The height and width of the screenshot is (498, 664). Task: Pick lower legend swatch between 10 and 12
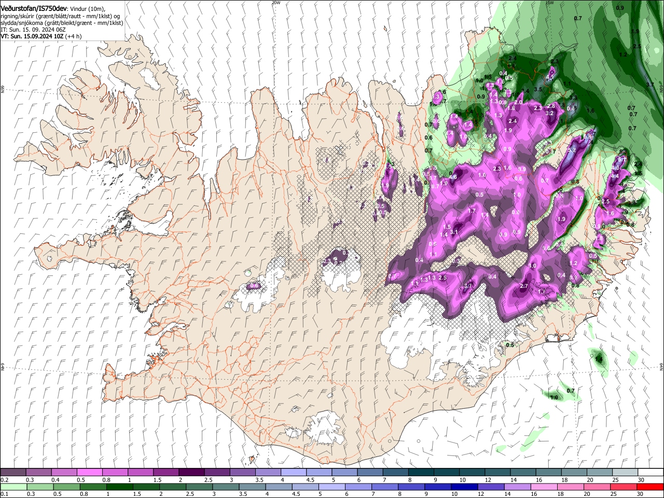pos(464,487)
